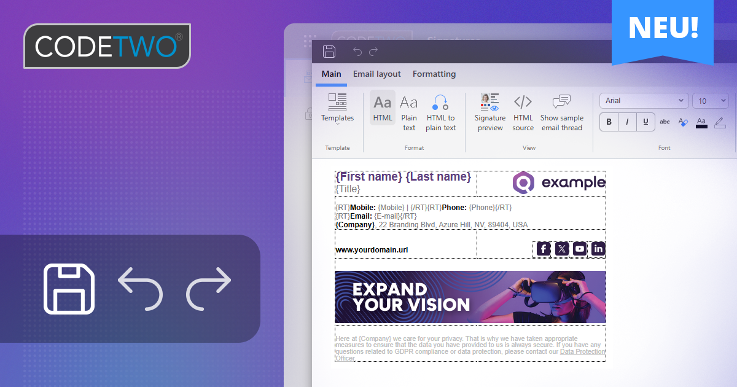
Task: Switch to the Main ribbon tab
Action: point(332,74)
